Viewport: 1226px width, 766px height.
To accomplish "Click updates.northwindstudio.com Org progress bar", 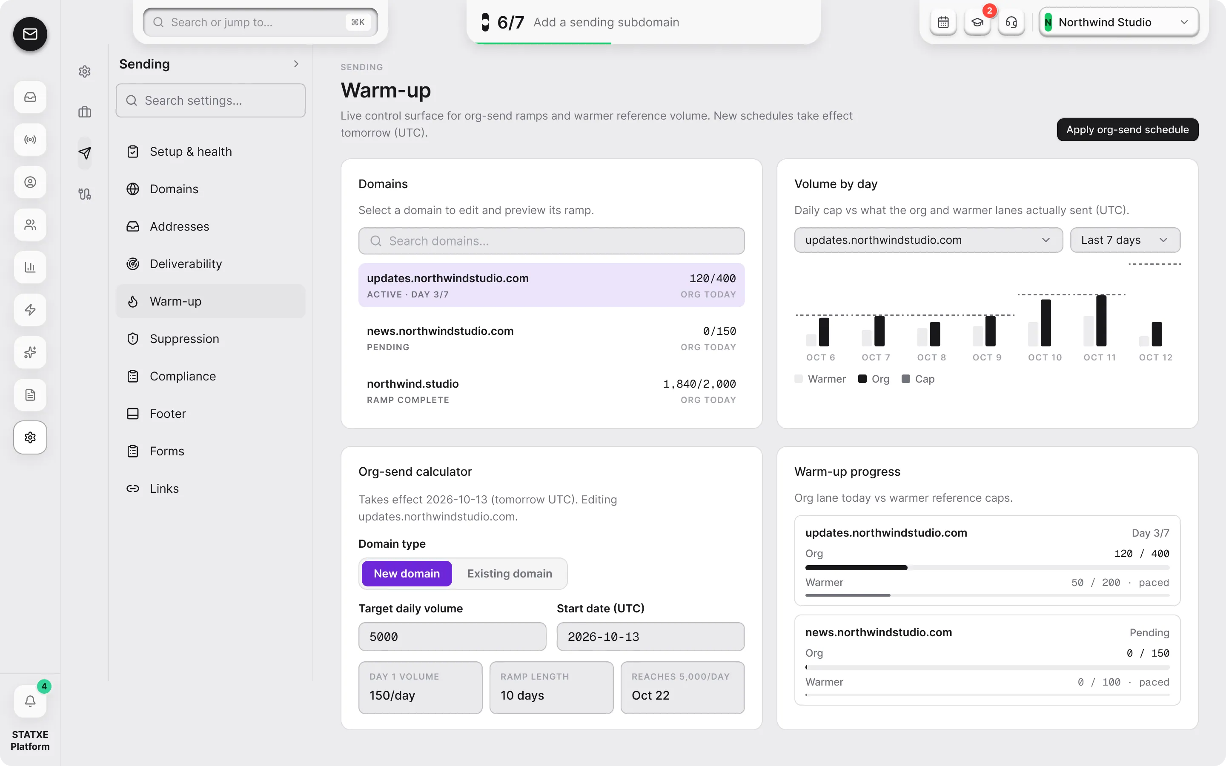I will pos(987,568).
